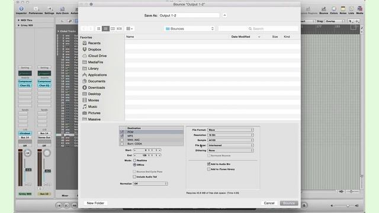This screenshot has width=379, height=213.
Task: Enable the M4A: AAC destination checkbox
Action: [122, 140]
